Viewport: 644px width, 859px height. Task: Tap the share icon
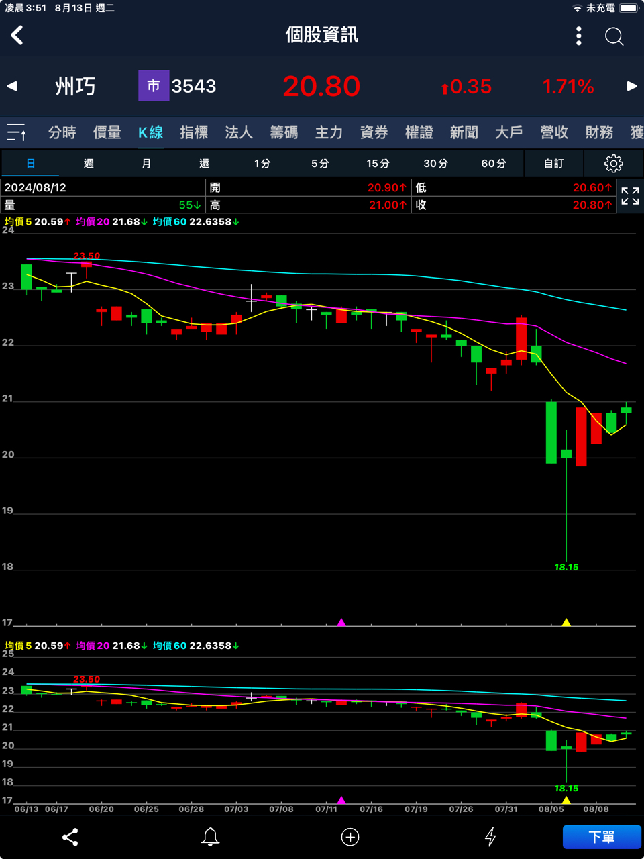coord(70,837)
